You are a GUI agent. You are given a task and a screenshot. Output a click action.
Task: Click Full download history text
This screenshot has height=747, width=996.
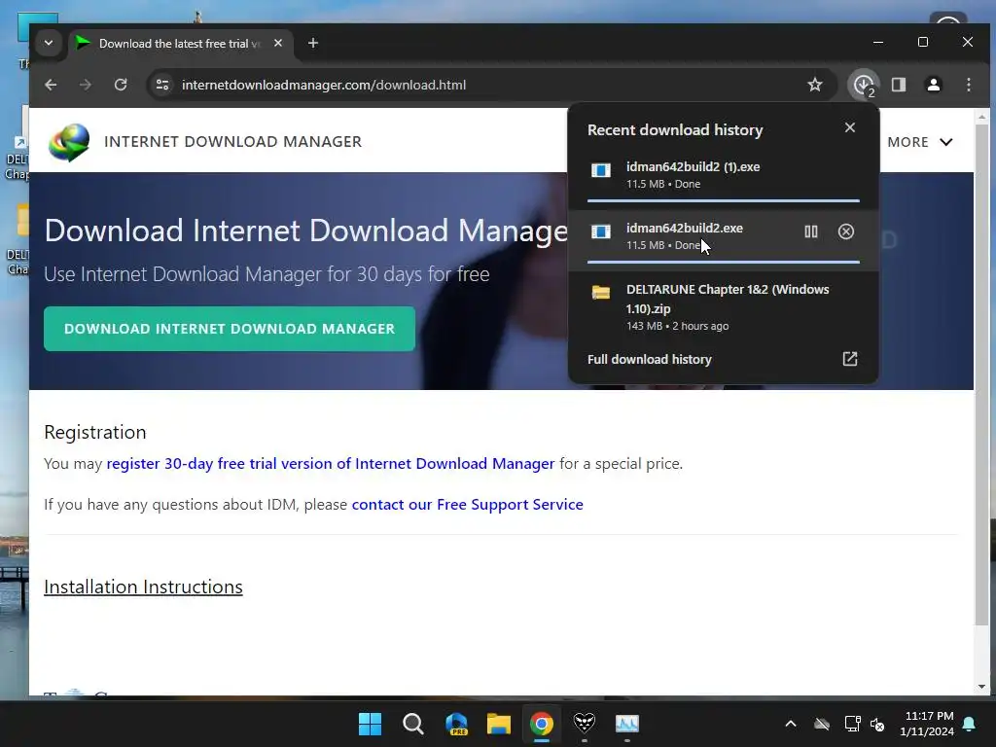649,360
